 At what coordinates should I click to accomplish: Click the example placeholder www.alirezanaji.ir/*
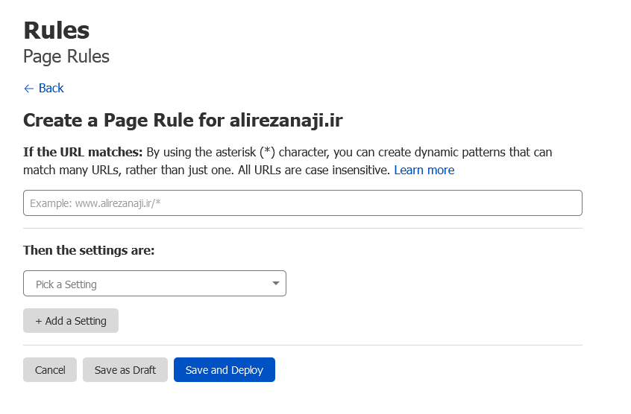(x=118, y=203)
